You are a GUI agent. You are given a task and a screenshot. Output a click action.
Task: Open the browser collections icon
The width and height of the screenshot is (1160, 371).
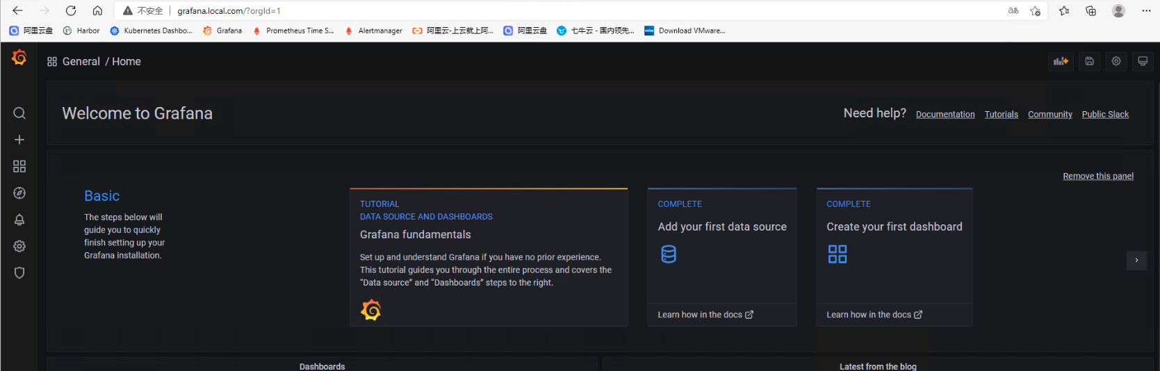(x=1091, y=10)
